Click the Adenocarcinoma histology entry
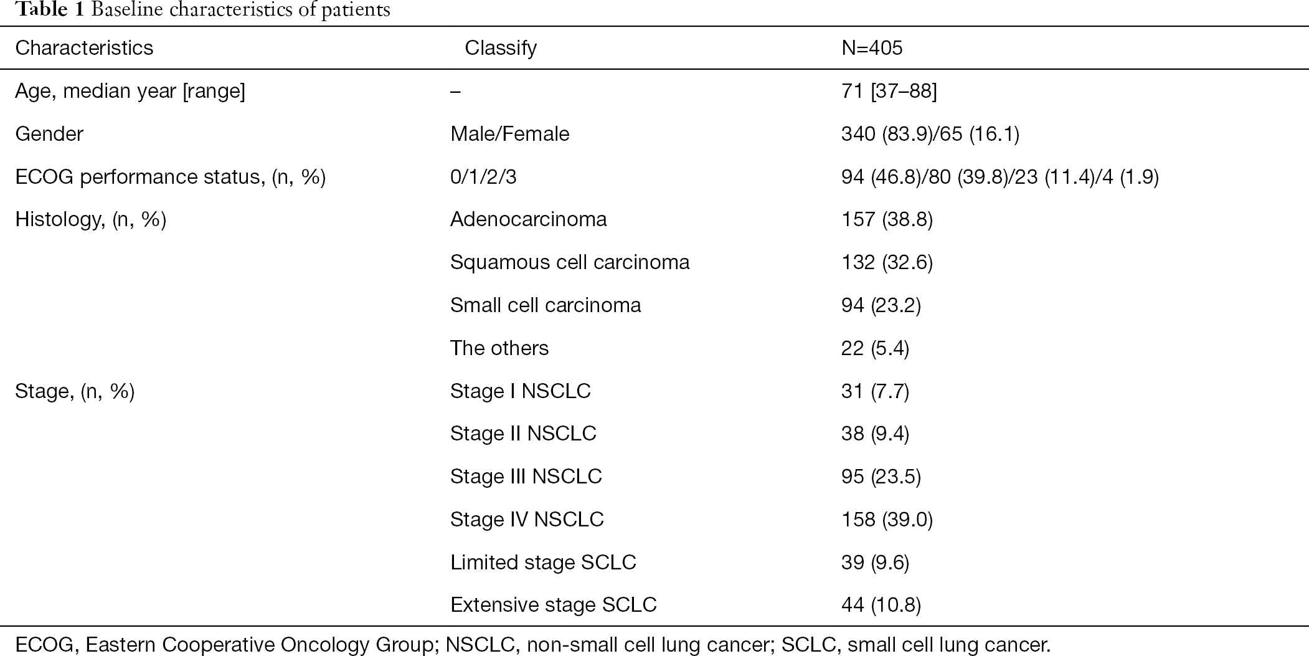This screenshot has height=656, width=1309. tap(529, 219)
